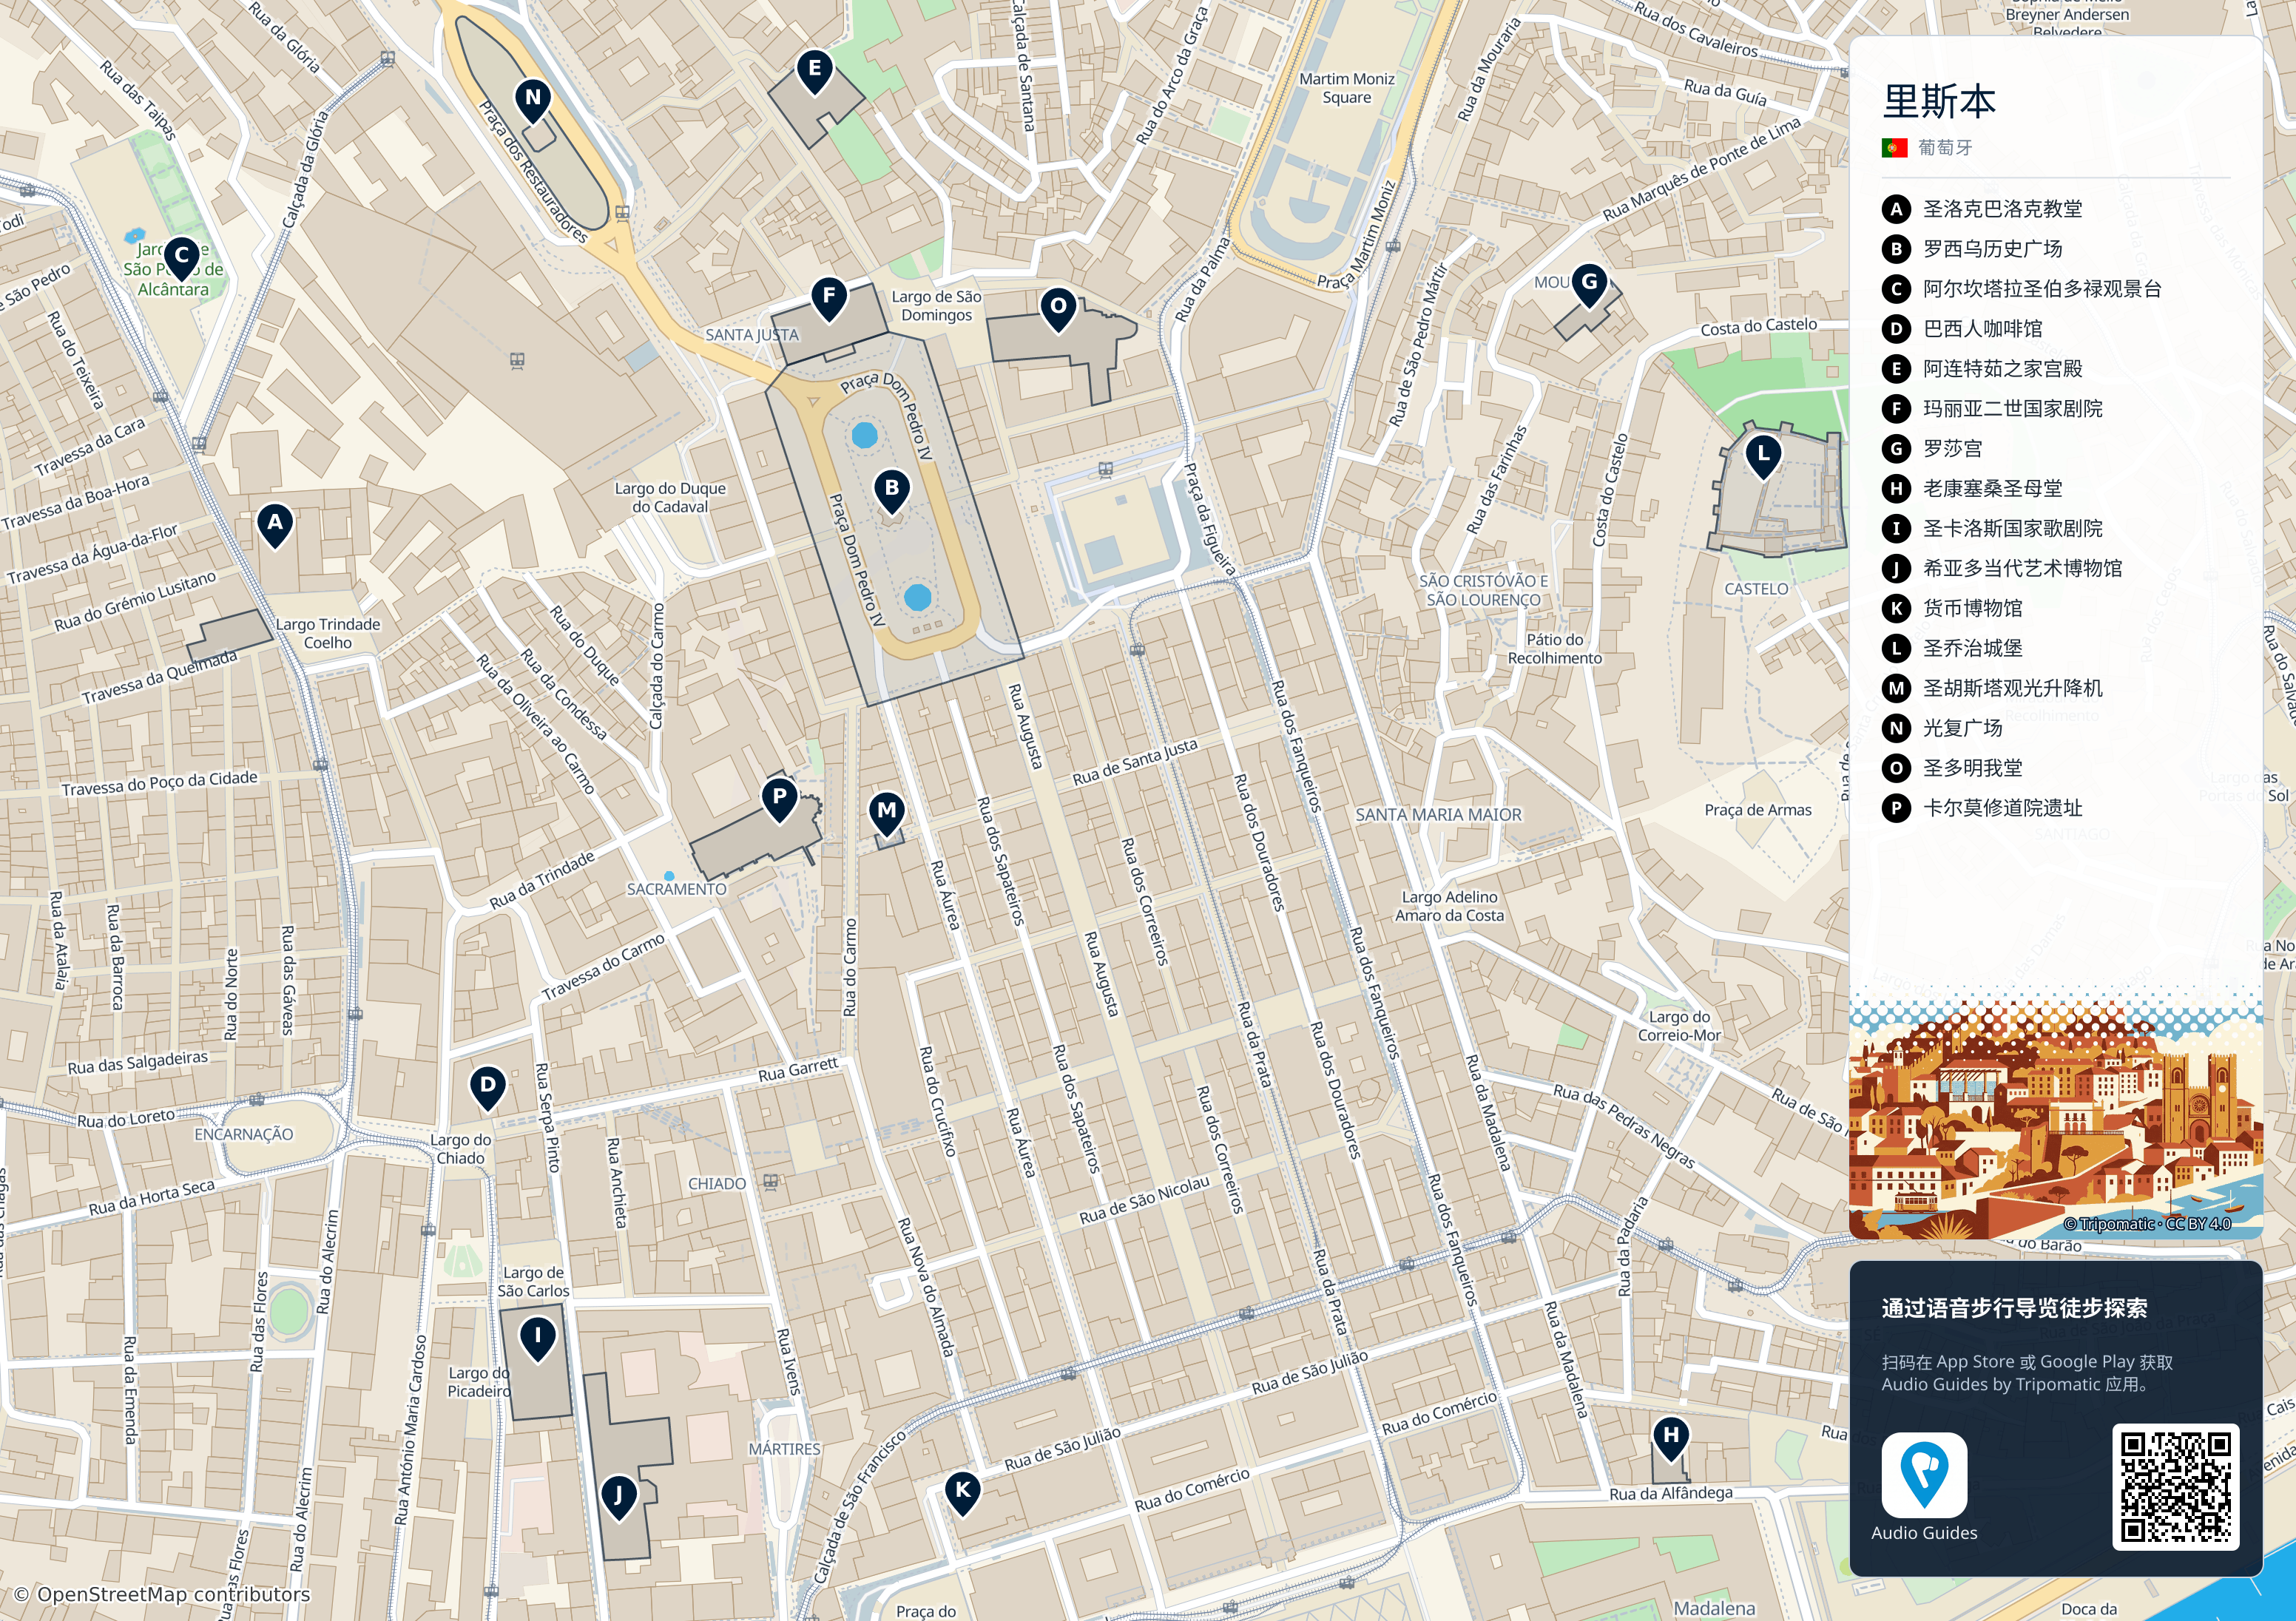
Task: Click the Portugal flag icon
Action: (x=1894, y=148)
